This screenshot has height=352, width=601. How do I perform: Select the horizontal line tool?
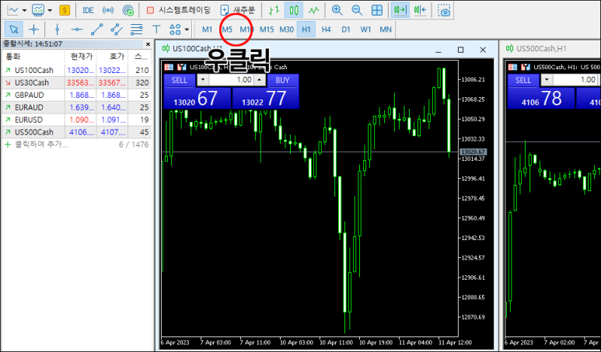(x=77, y=29)
